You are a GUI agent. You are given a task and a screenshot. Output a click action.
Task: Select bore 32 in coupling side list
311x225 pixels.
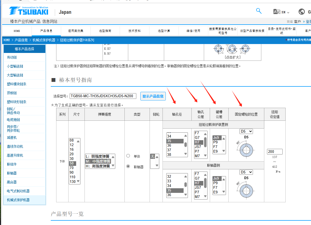175,176
